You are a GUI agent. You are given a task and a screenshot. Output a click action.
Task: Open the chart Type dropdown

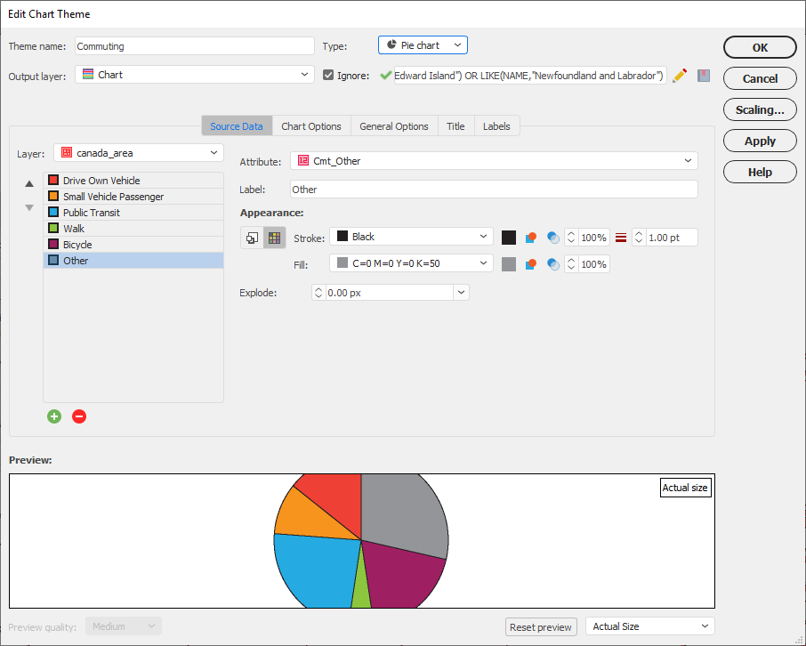pos(423,44)
